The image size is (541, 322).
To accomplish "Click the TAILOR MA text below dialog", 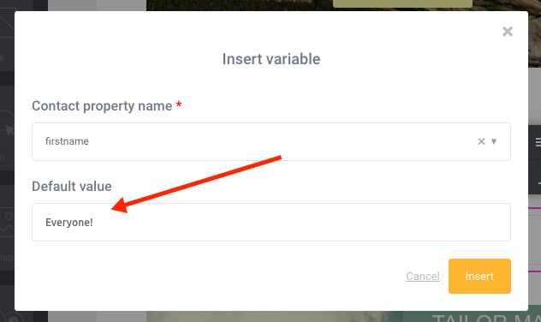I will [x=486, y=318].
